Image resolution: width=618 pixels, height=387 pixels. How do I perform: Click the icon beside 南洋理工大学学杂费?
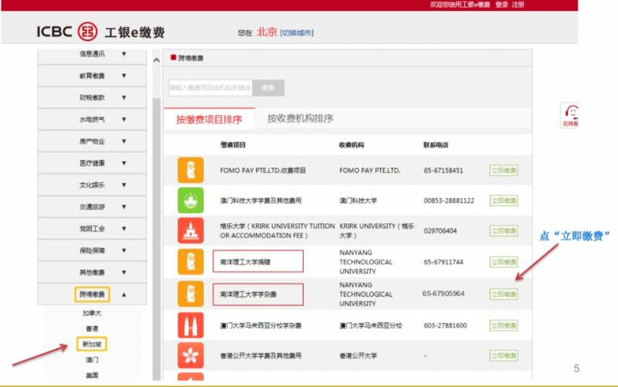click(x=191, y=294)
